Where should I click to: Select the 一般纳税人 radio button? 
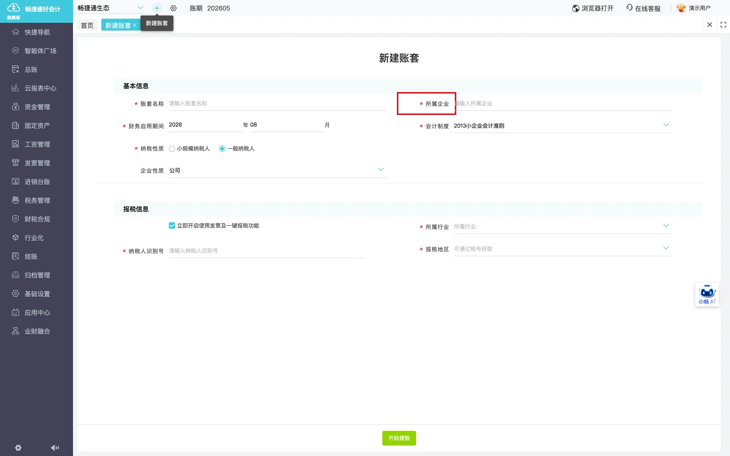pos(222,149)
